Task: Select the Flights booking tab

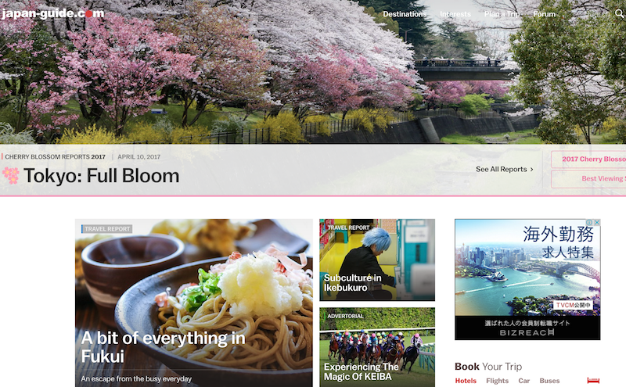Action: click(x=497, y=381)
